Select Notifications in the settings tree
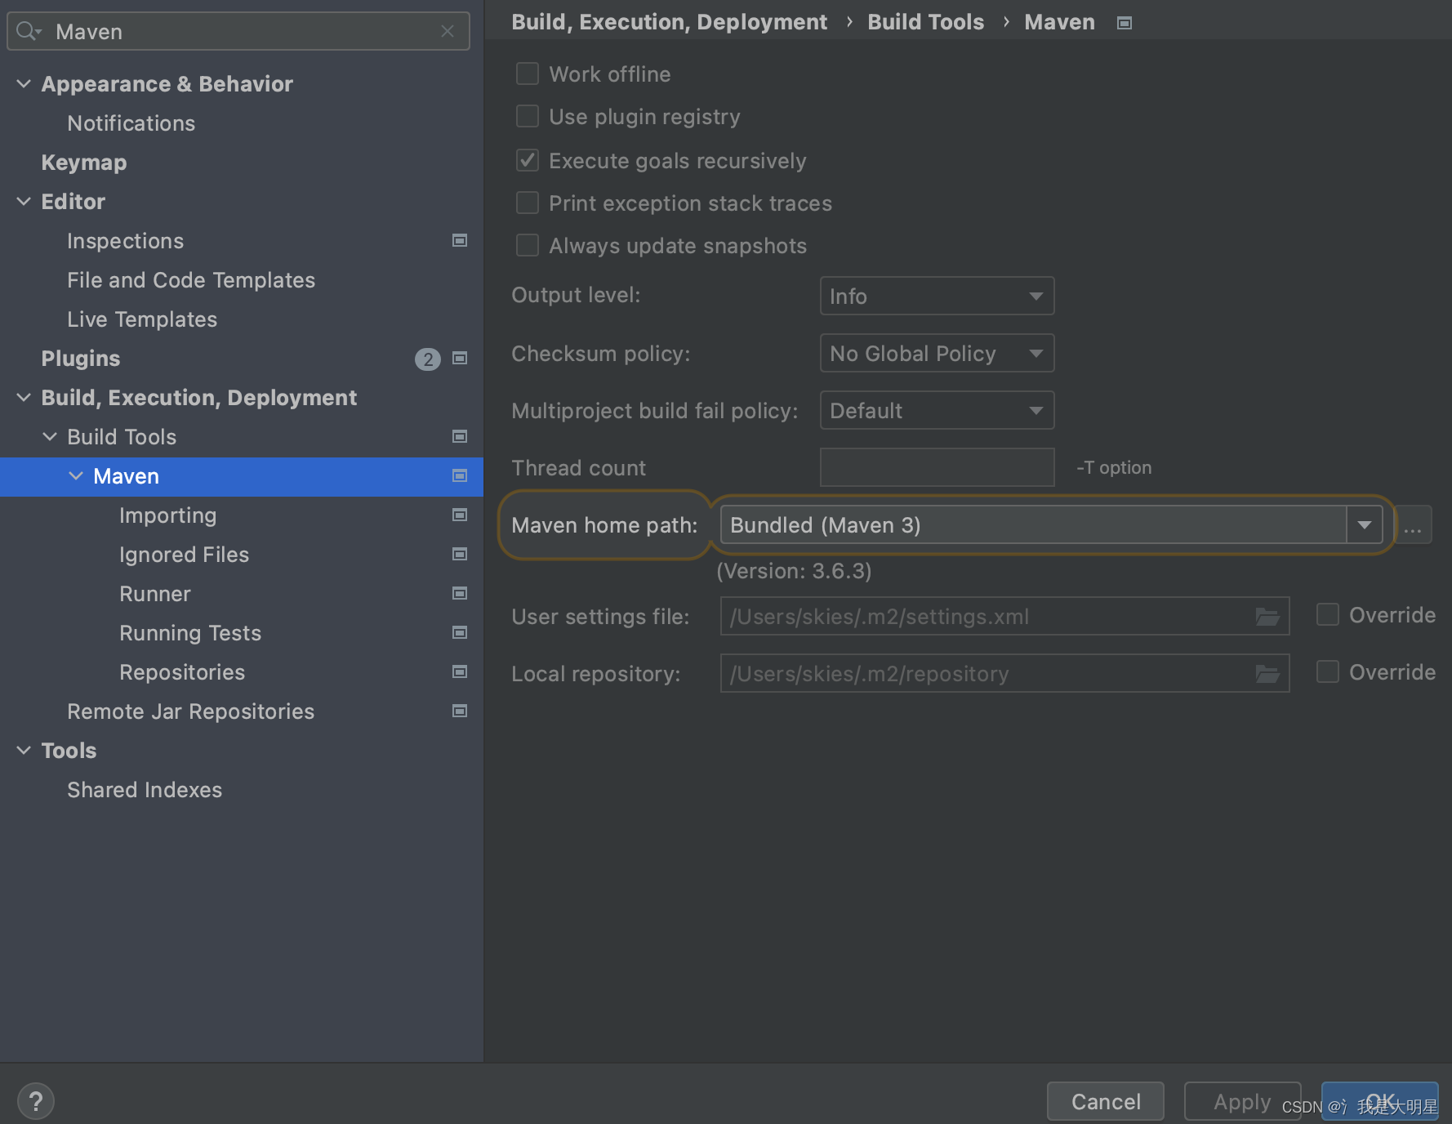1452x1124 pixels. click(x=131, y=123)
